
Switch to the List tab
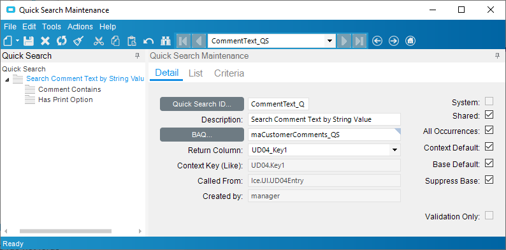196,73
